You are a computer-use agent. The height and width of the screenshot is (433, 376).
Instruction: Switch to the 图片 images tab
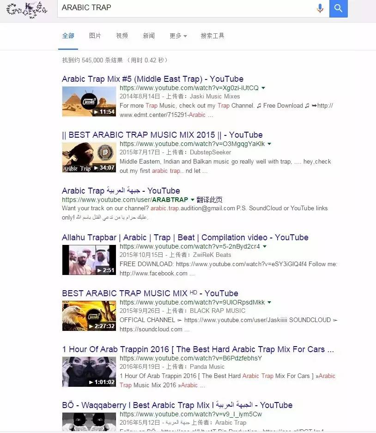point(95,36)
